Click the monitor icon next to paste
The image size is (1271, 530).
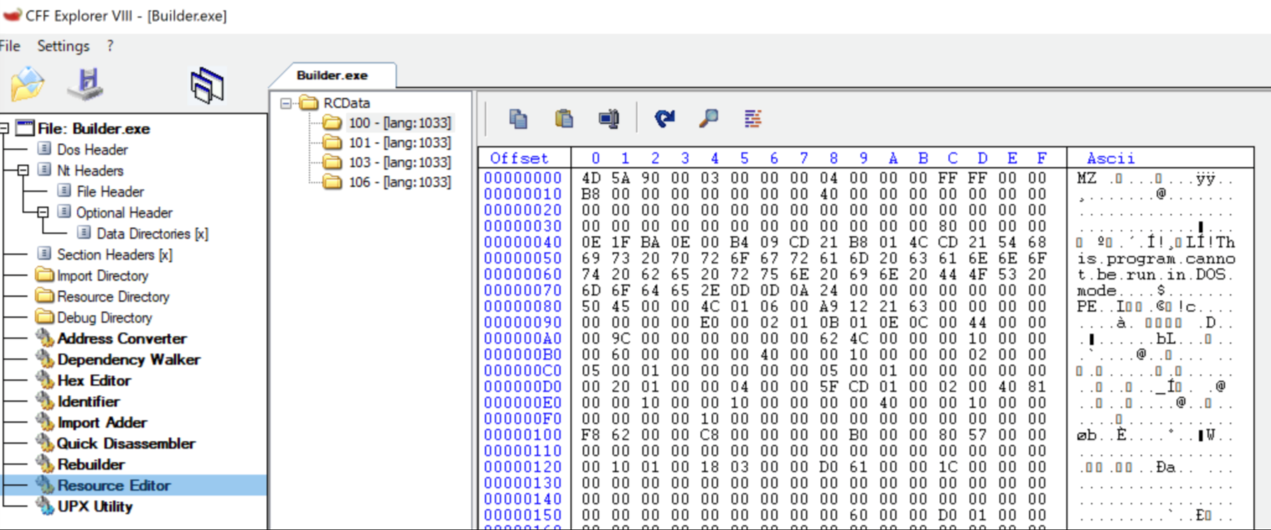point(609,119)
